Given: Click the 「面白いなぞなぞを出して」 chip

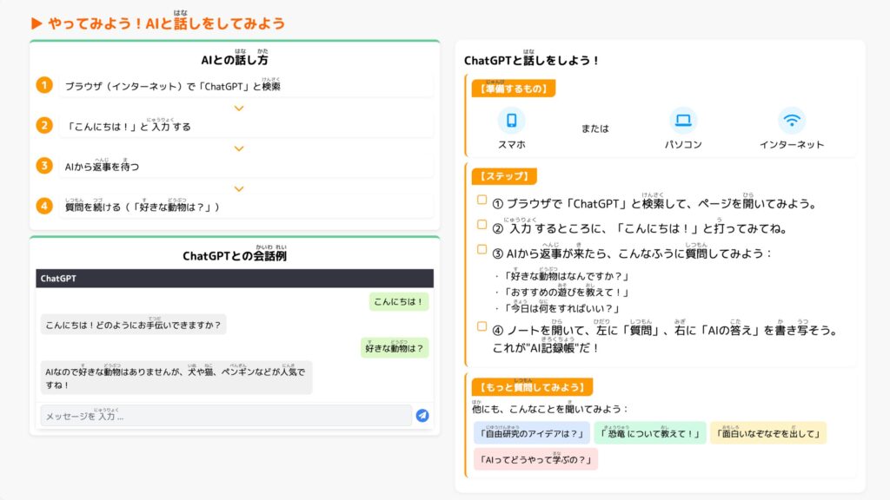Looking at the screenshot, I should click(x=768, y=433).
